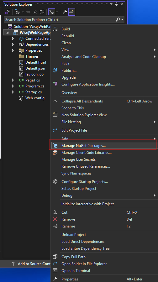Click the Manage NuGet Packages icon
Screen dimensions: 158x282
click(55, 145)
